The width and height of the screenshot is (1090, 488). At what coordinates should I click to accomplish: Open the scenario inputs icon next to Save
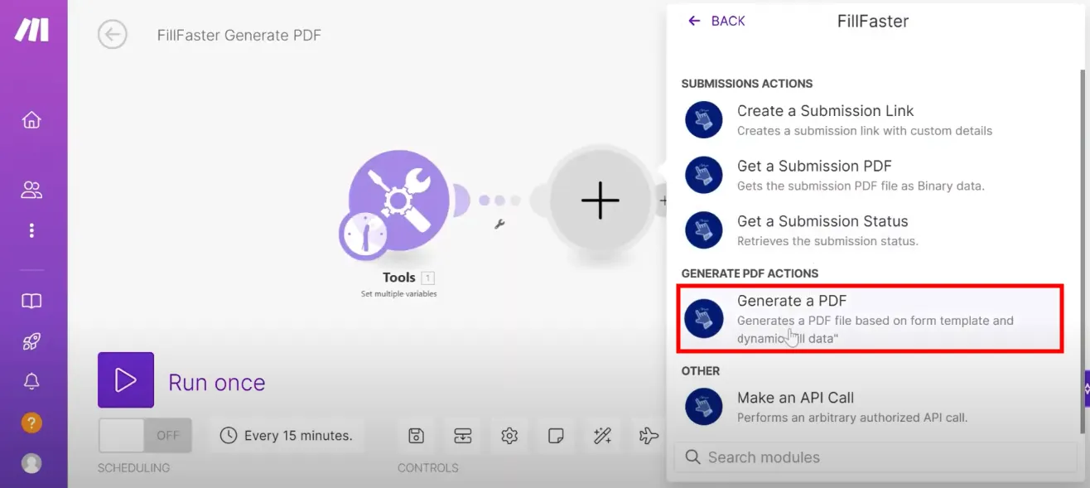[x=462, y=436]
